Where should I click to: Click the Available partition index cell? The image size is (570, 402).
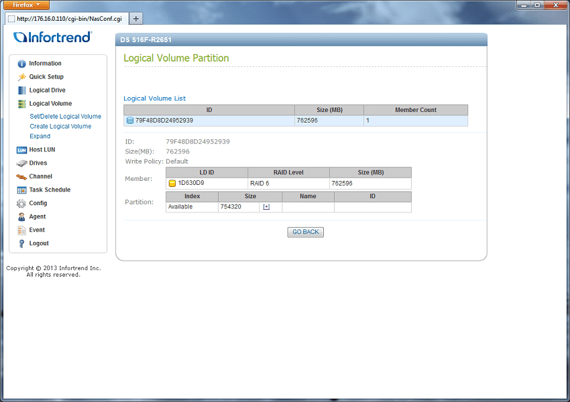click(x=192, y=207)
